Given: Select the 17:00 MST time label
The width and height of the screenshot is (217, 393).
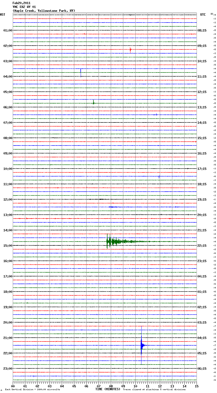Looking at the screenshot, I should 8,276.
